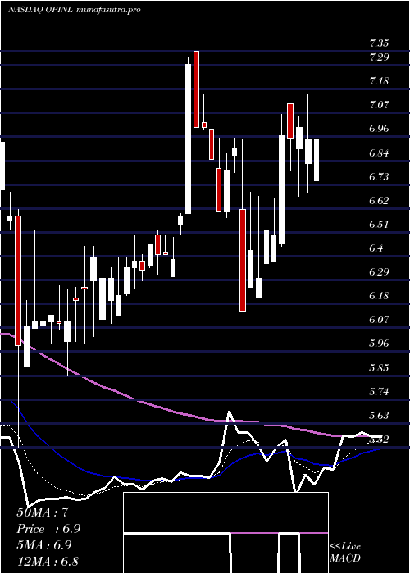This screenshot has height=574, width=410.
Task: Click the 5.85 price axis label
Action: (x=379, y=368)
